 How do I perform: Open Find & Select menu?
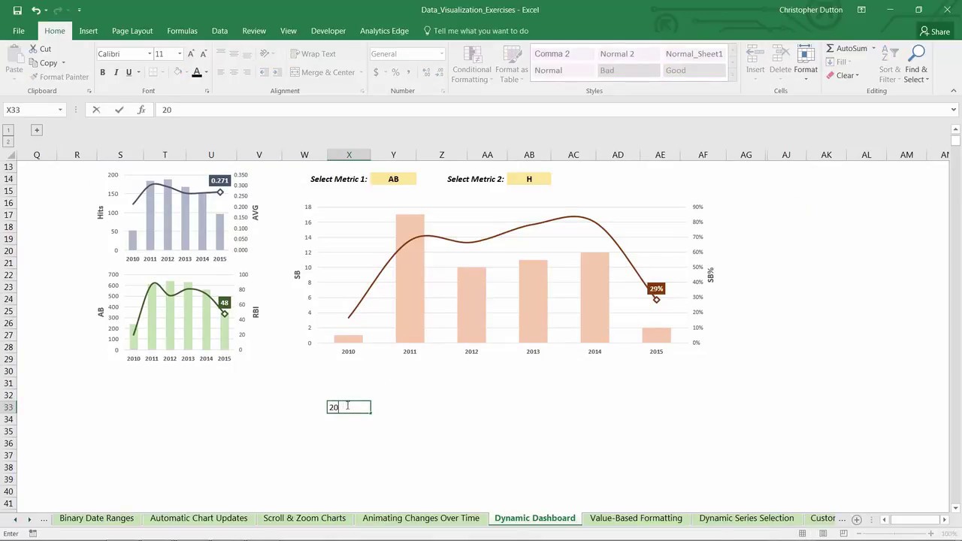point(916,65)
